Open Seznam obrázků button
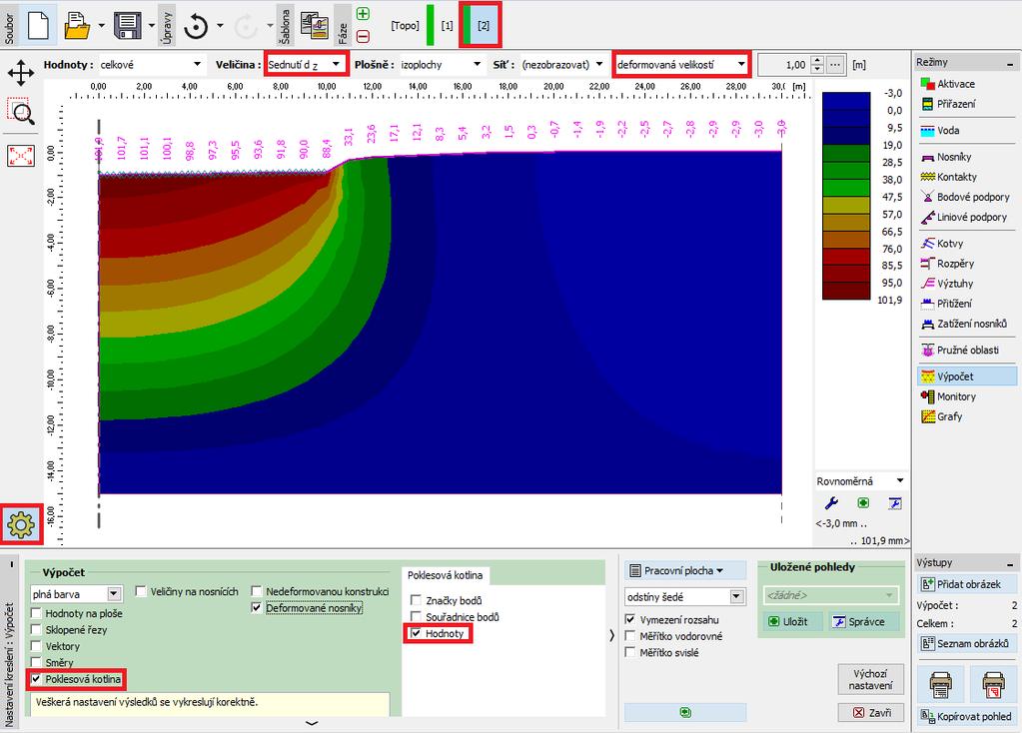Screen dimensions: 1022x733 967,644
